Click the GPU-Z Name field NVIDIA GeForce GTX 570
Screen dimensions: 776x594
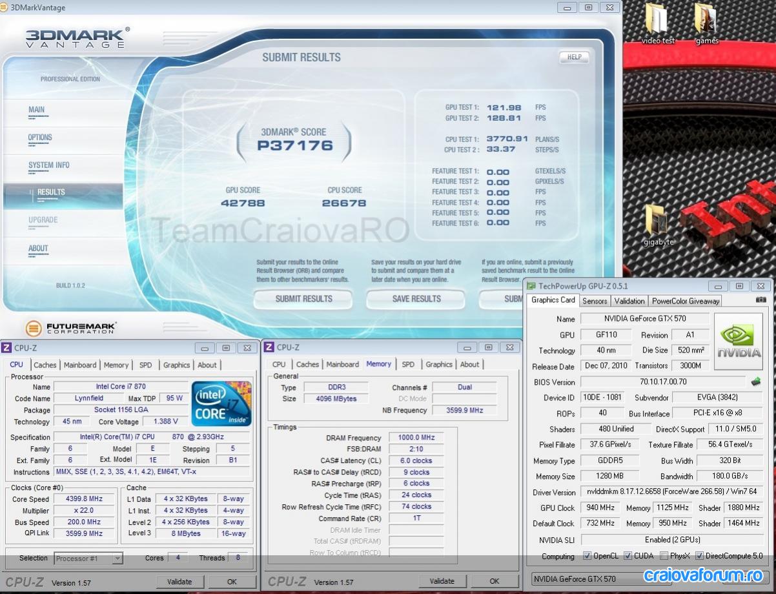tap(645, 319)
